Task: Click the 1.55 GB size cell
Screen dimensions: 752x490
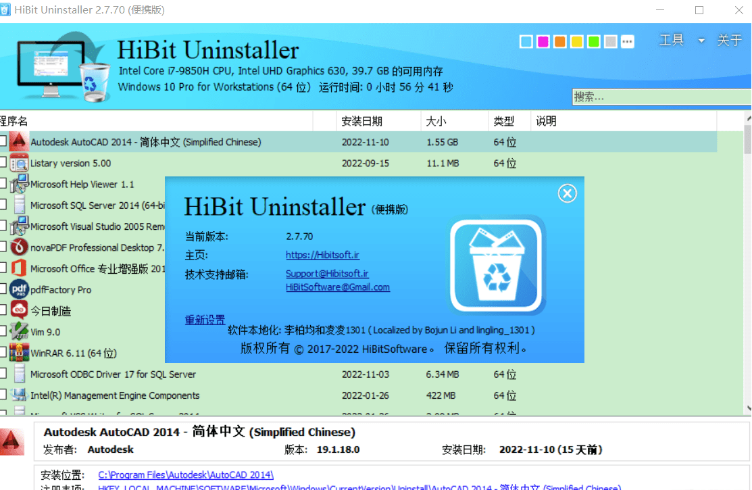Action: click(x=442, y=142)
